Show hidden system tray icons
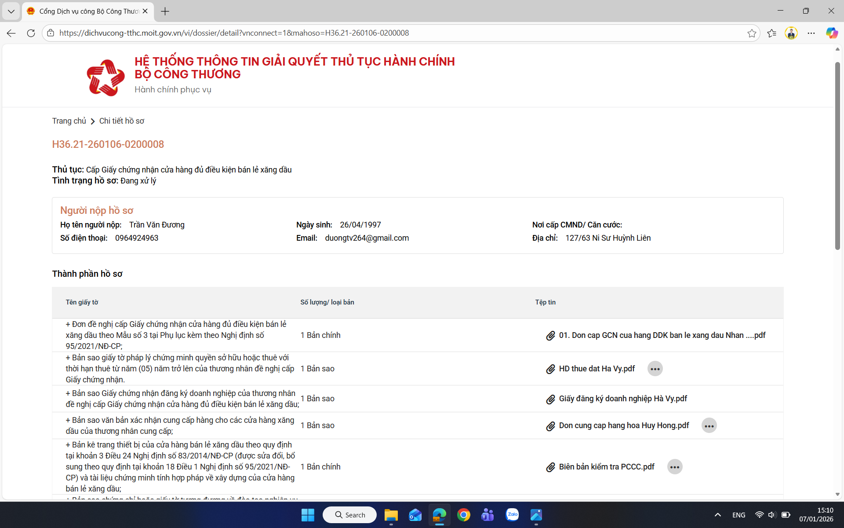Image resolution: width=844 pixels, height=528 pixels. (x=717, y=515)
